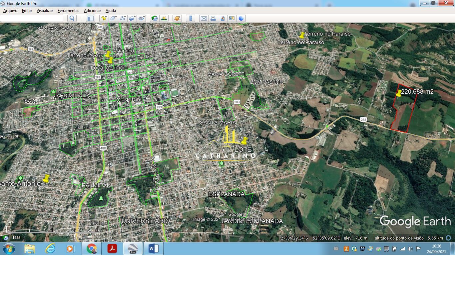Toggle historical imagery clock button in the toolbar

click(154, 18)
